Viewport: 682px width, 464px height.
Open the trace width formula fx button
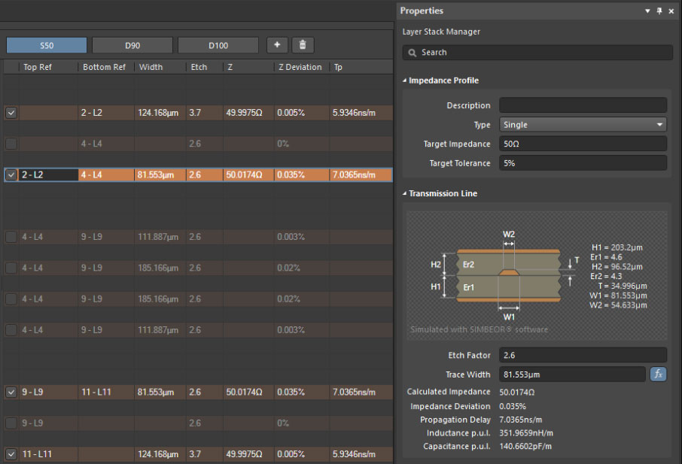tap(658, 374)
